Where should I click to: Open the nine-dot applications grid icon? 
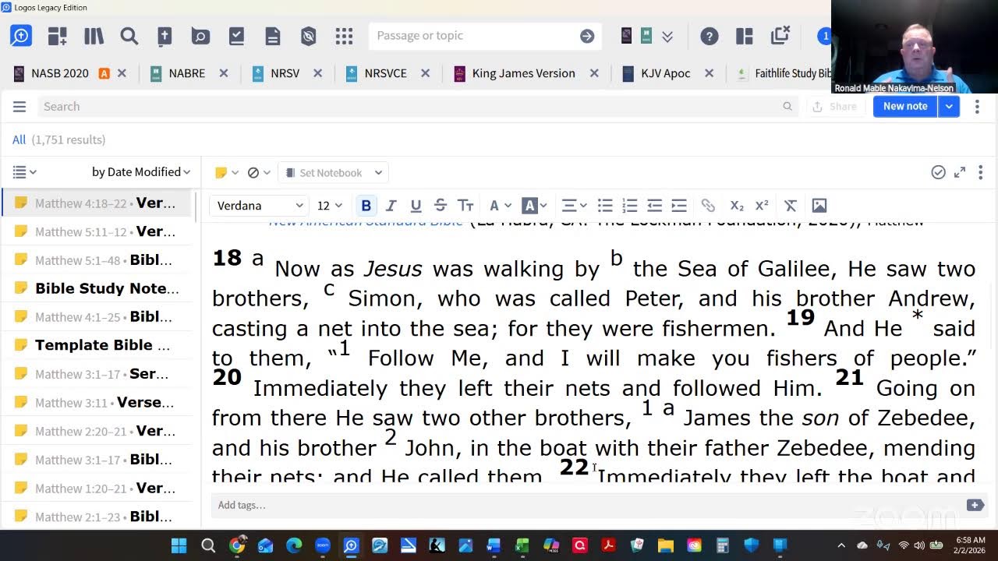(344, 36)
